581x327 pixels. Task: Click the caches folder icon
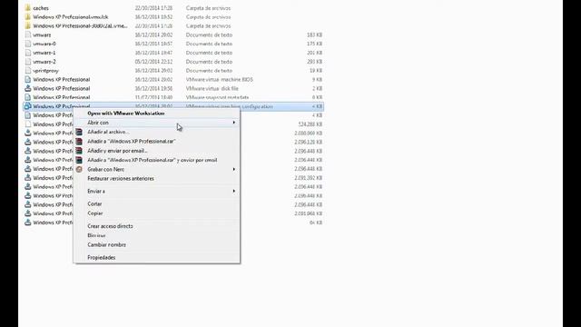(28, 8)
